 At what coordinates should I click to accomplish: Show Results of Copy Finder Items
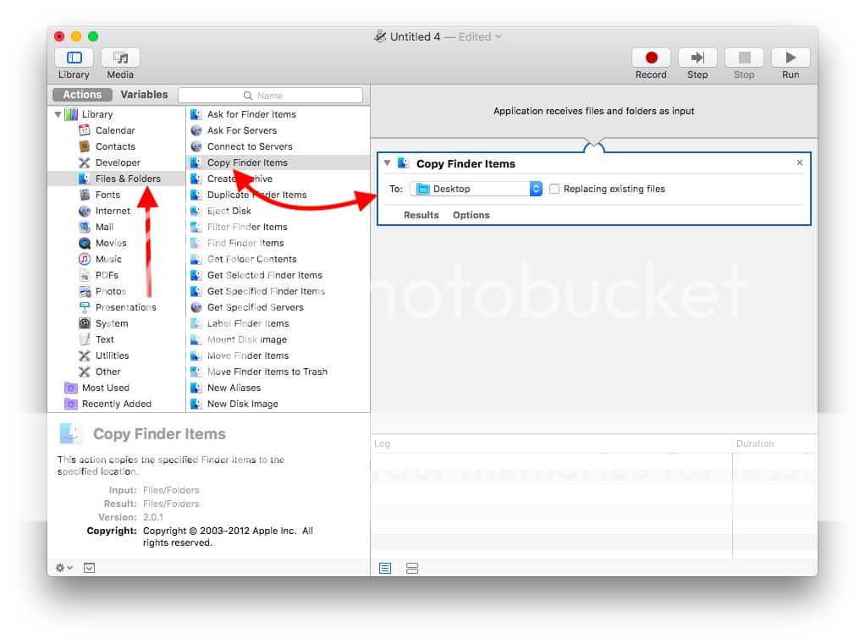(x=421, y=215)
